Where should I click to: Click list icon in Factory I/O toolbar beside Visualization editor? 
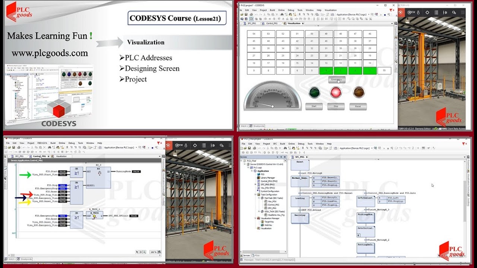coord(436,12)
